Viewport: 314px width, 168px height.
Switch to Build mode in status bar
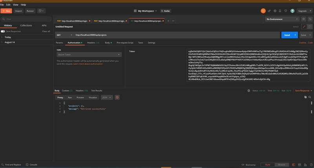268,164
